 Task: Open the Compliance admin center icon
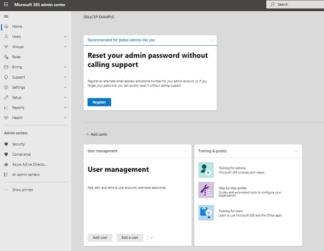[6, 155]
